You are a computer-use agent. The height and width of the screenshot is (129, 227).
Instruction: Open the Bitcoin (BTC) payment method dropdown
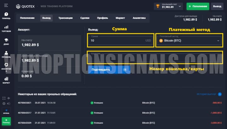tap(189, 41)
